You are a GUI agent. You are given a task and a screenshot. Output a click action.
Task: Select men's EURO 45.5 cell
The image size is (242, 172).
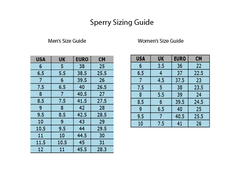(x=82, y=149)
